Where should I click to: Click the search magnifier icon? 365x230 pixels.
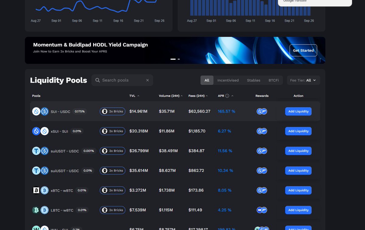pyautogui.click(x=98, y=80)
